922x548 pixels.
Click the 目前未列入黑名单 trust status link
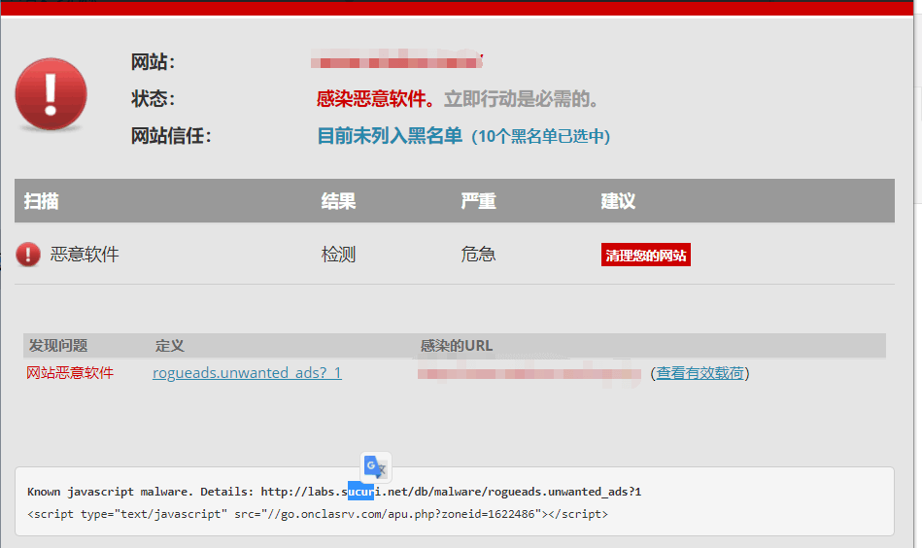[390, 136]
